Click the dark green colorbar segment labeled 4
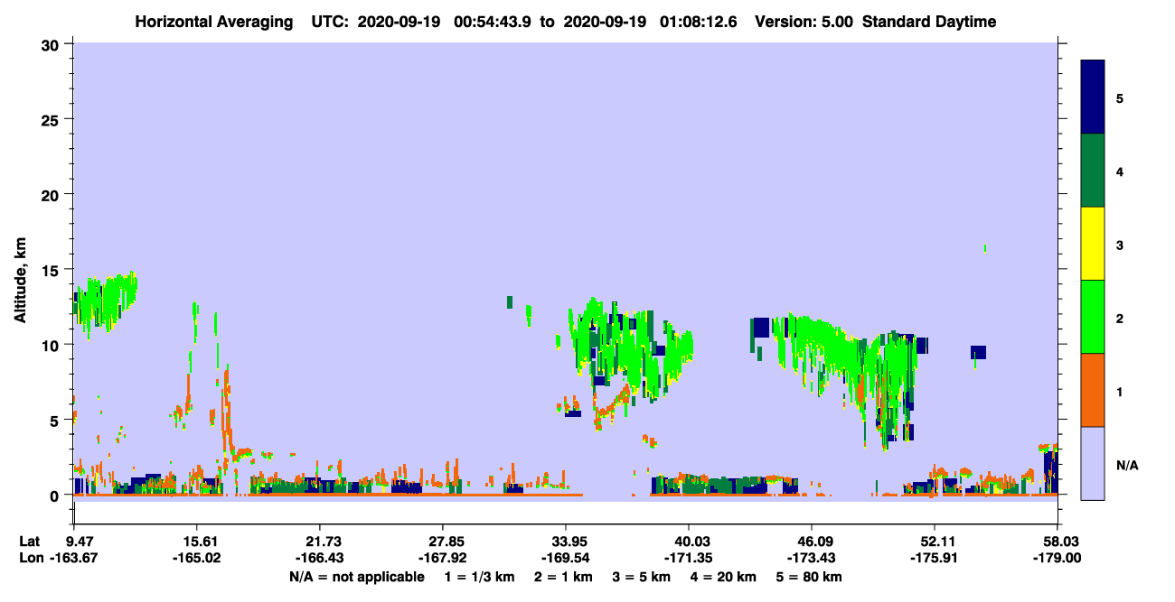The width and height of the screenshot is (1175, 602). click(1093, 171)
